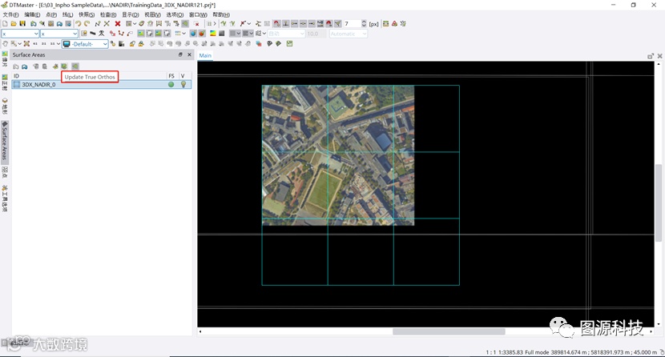Image resolution: width=665 pixels, height=357 pixels.
Task: Toggle green FS status of 3DX_NADIR_0
Action: point(171,84)
